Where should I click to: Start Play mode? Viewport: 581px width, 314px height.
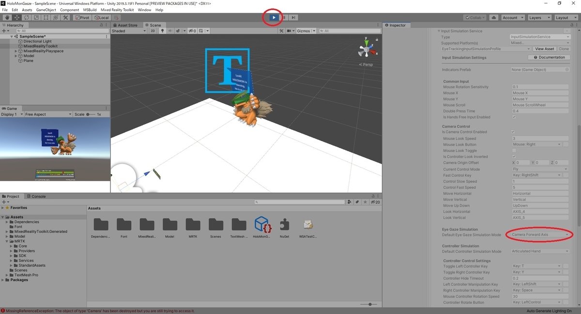(x=274, y=17)
